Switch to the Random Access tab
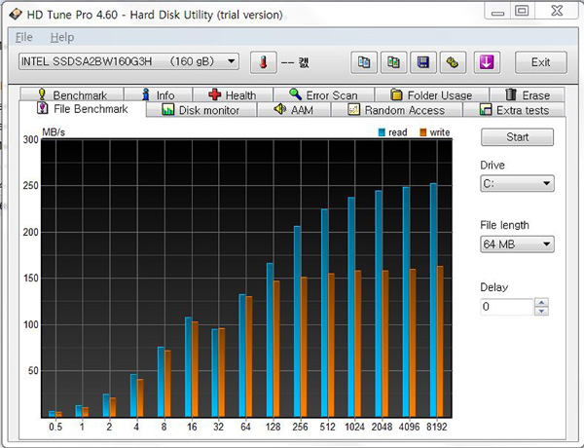Image resolution: width=584 pixels, height=448 pixels. pyautogui.click(x=396, y=110)
